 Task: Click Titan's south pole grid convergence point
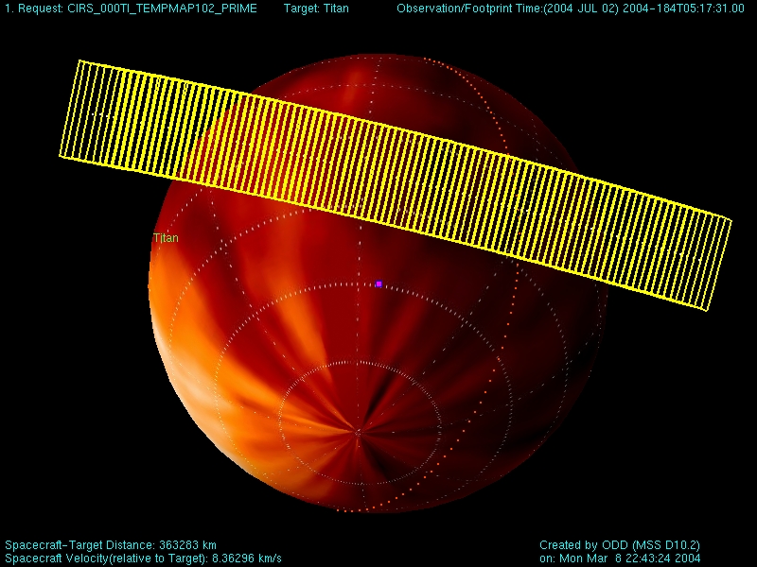pos(358,433)
